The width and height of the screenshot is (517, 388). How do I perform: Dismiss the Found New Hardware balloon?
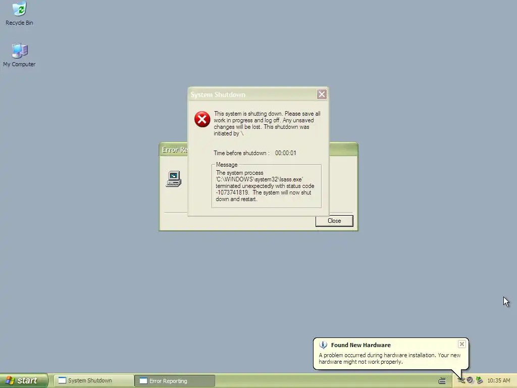click(x=461, y=344)
